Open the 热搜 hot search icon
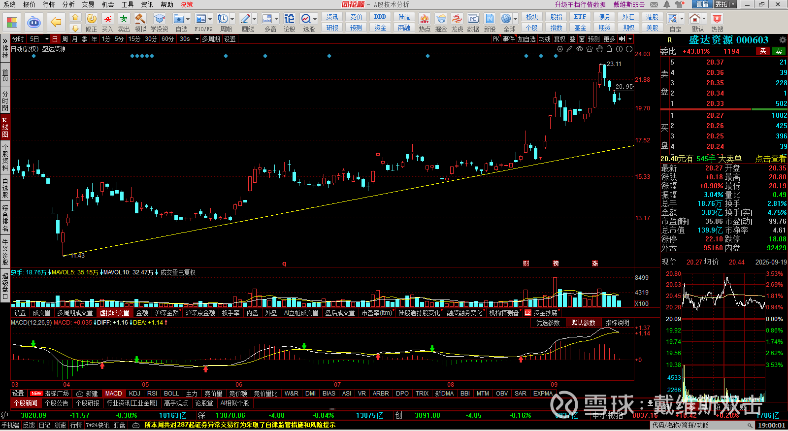Screen dimensions: 788x431 pyautogui.click(x=717, y=19)
